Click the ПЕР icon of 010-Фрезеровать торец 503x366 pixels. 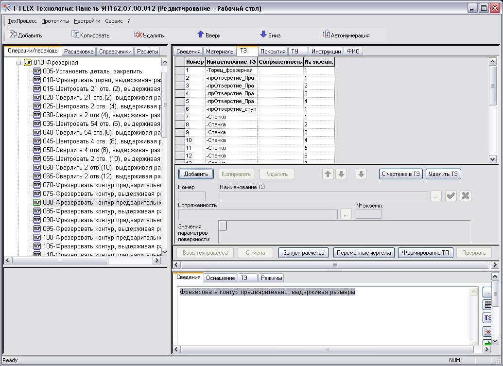pyautogui.click(x=37, y=80)
